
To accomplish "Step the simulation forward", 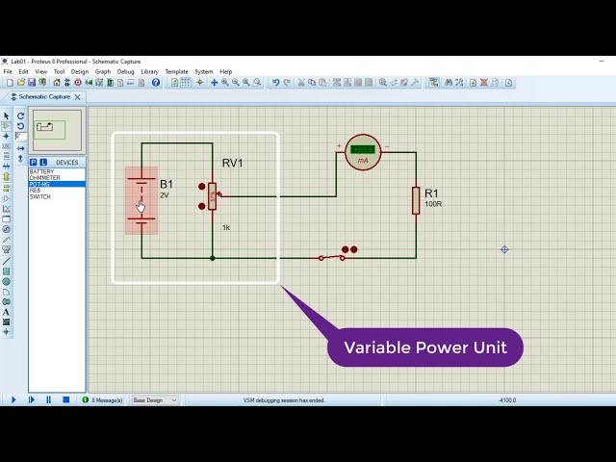I will tap(32, 400).
